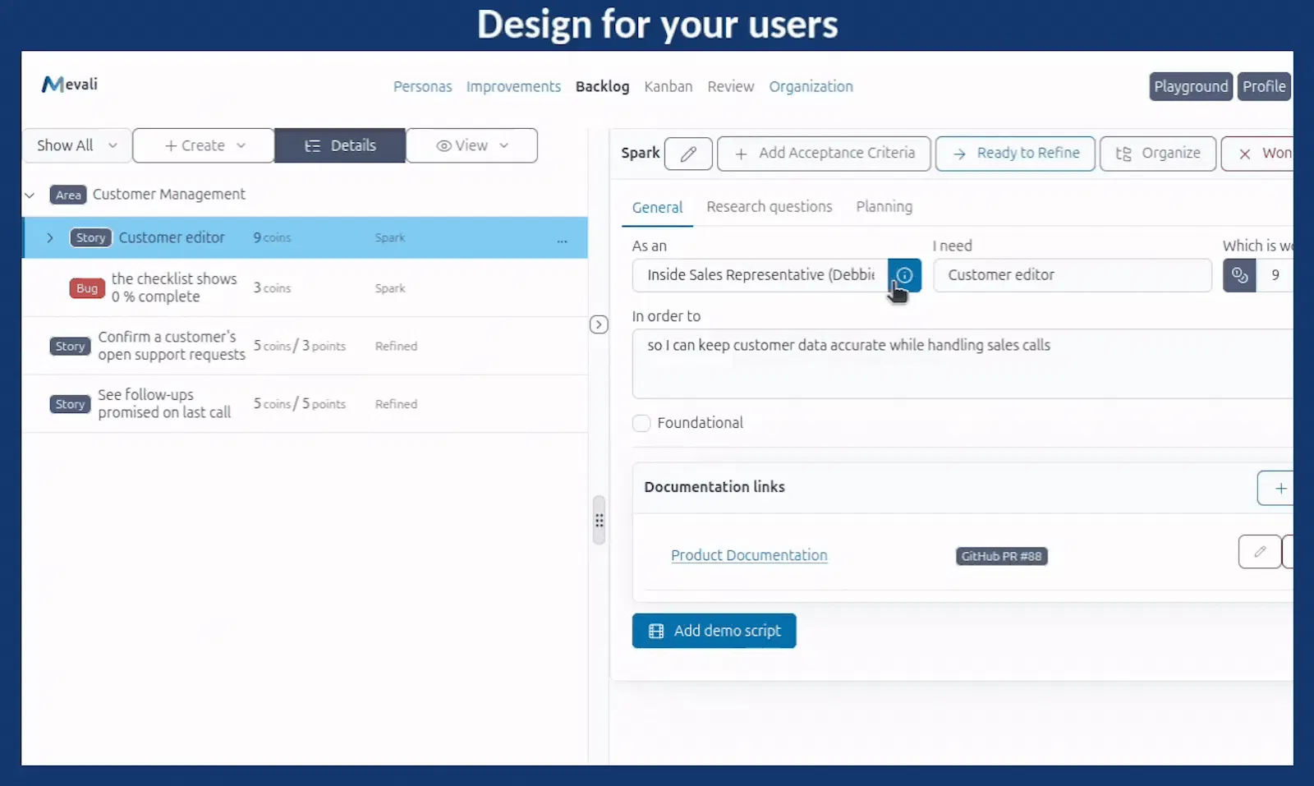Click the Add demo script button
The width and height of the screenshot is (1314, 786).
(x=714, y=631)
